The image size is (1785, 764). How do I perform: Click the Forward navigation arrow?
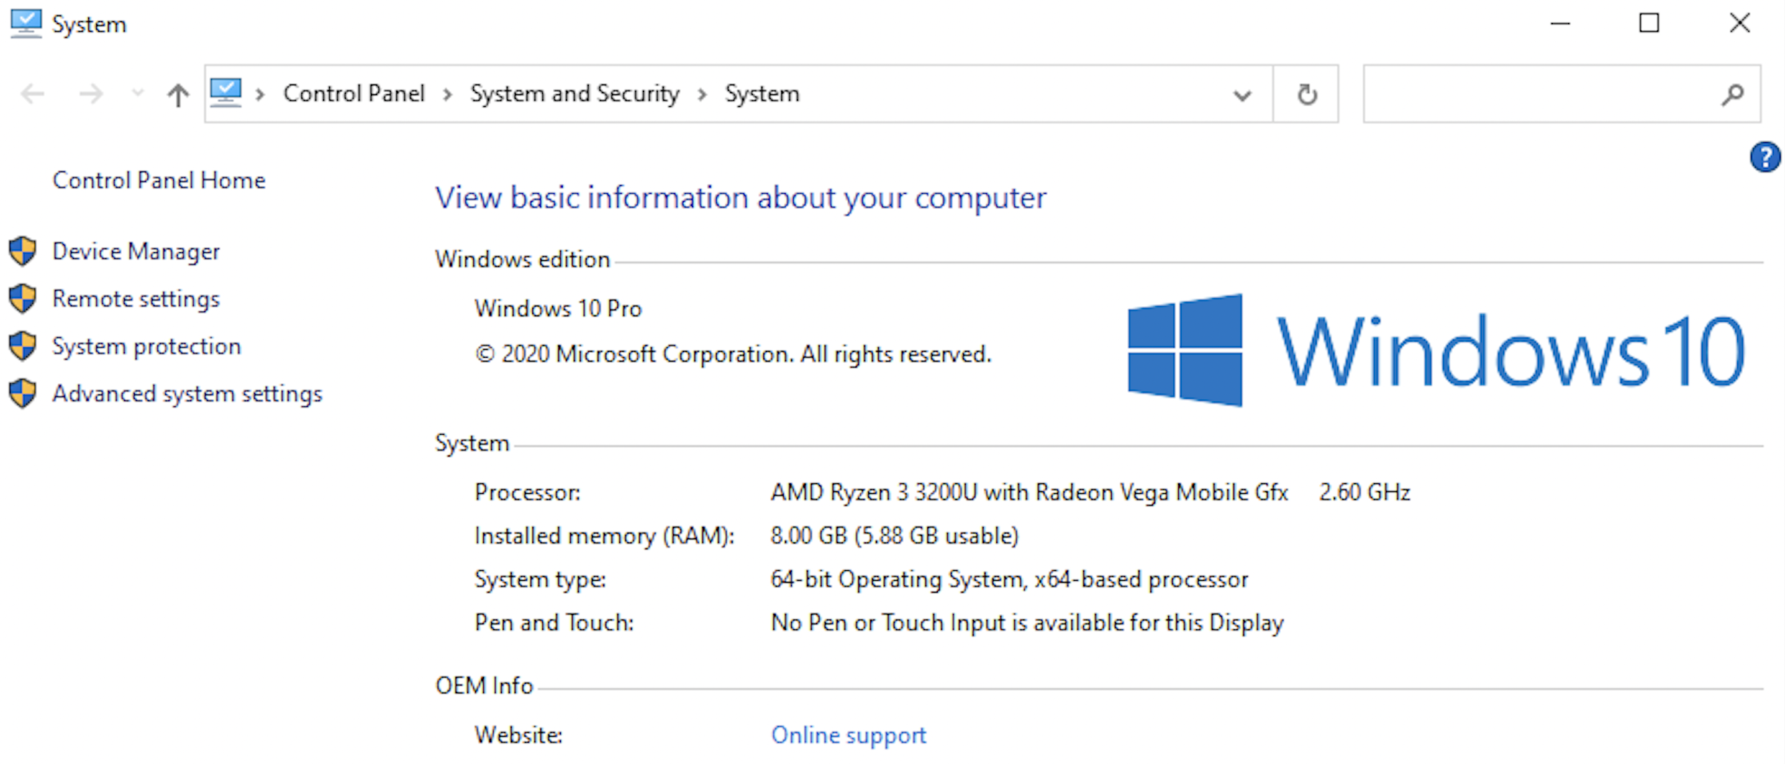click(91, 94)
